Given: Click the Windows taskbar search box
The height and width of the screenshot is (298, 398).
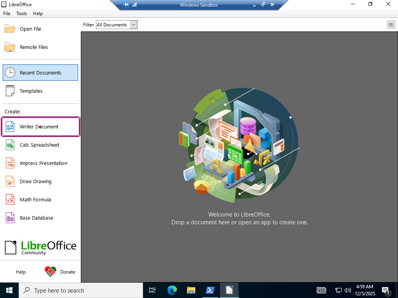Looking at the screenshot, I should (81, 290).
